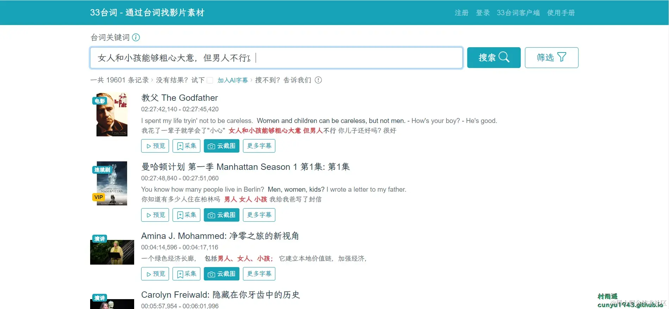Open The Godfather poster thumbnail

pos(112,115)
